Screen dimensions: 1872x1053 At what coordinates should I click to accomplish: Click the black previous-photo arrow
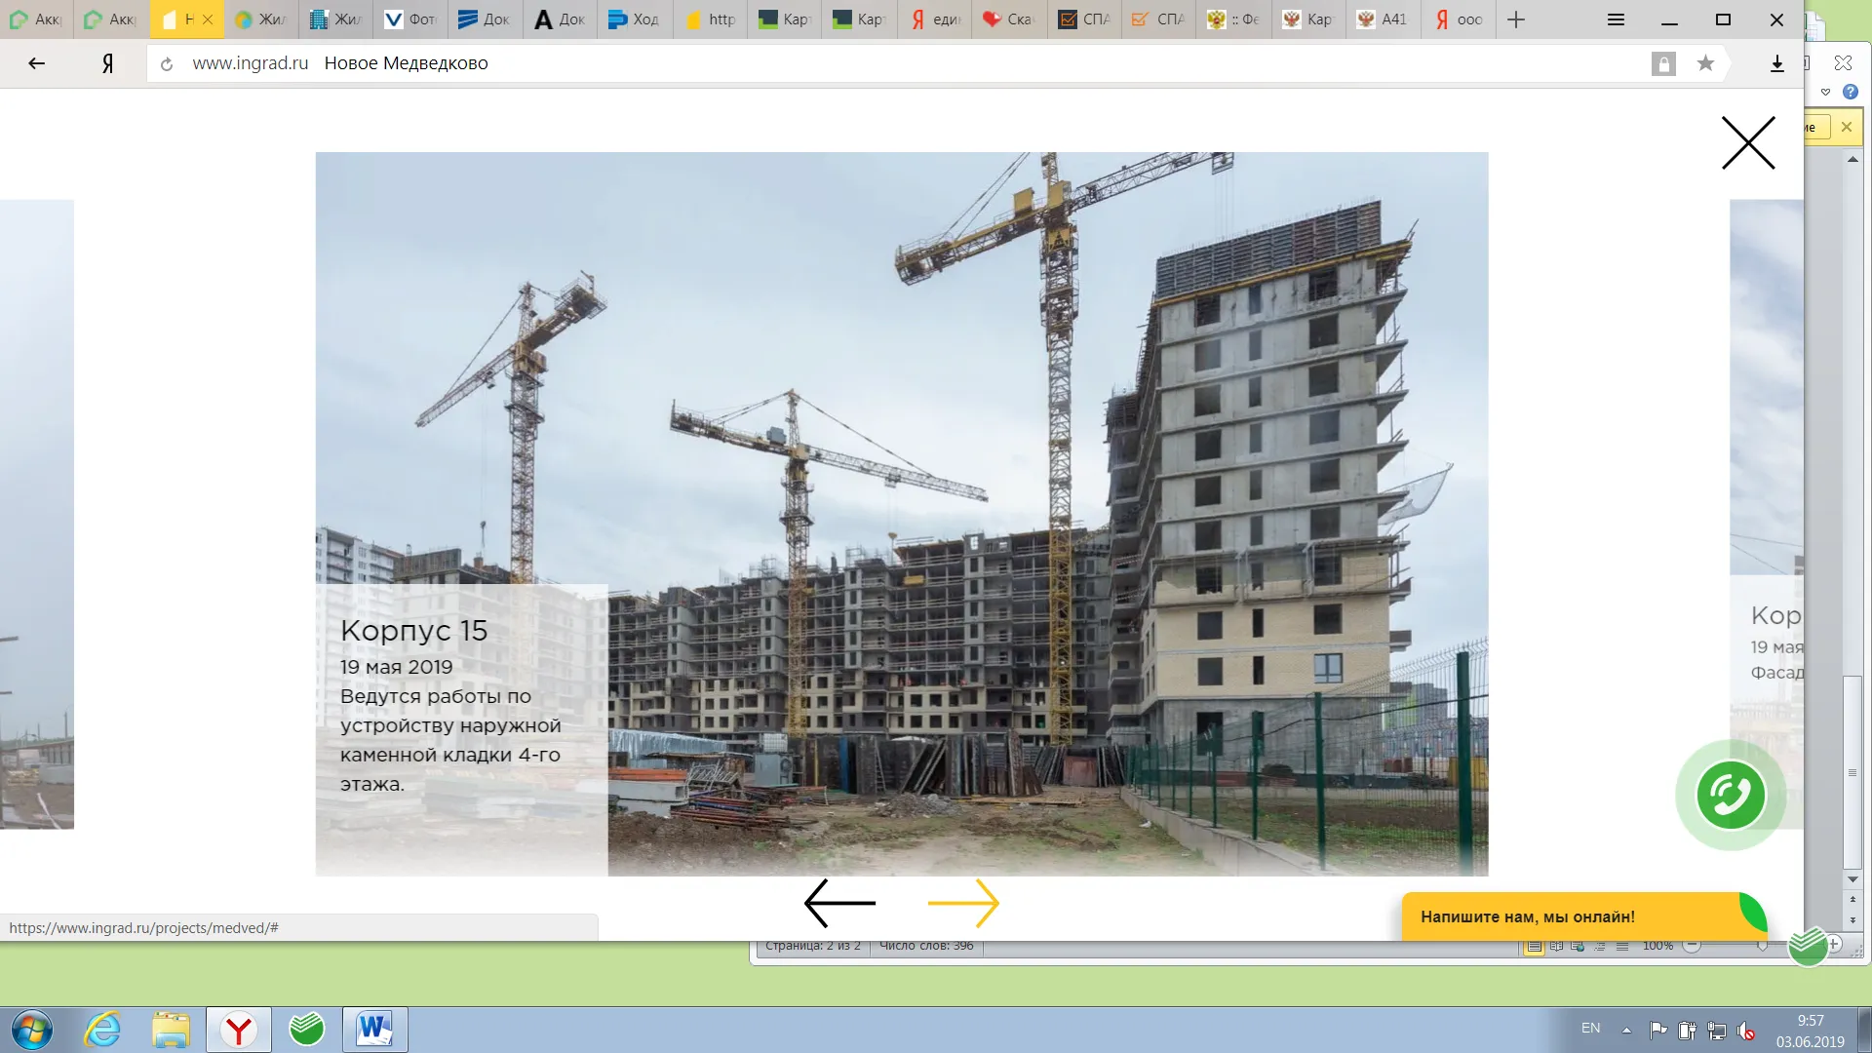tap(839, 904)
